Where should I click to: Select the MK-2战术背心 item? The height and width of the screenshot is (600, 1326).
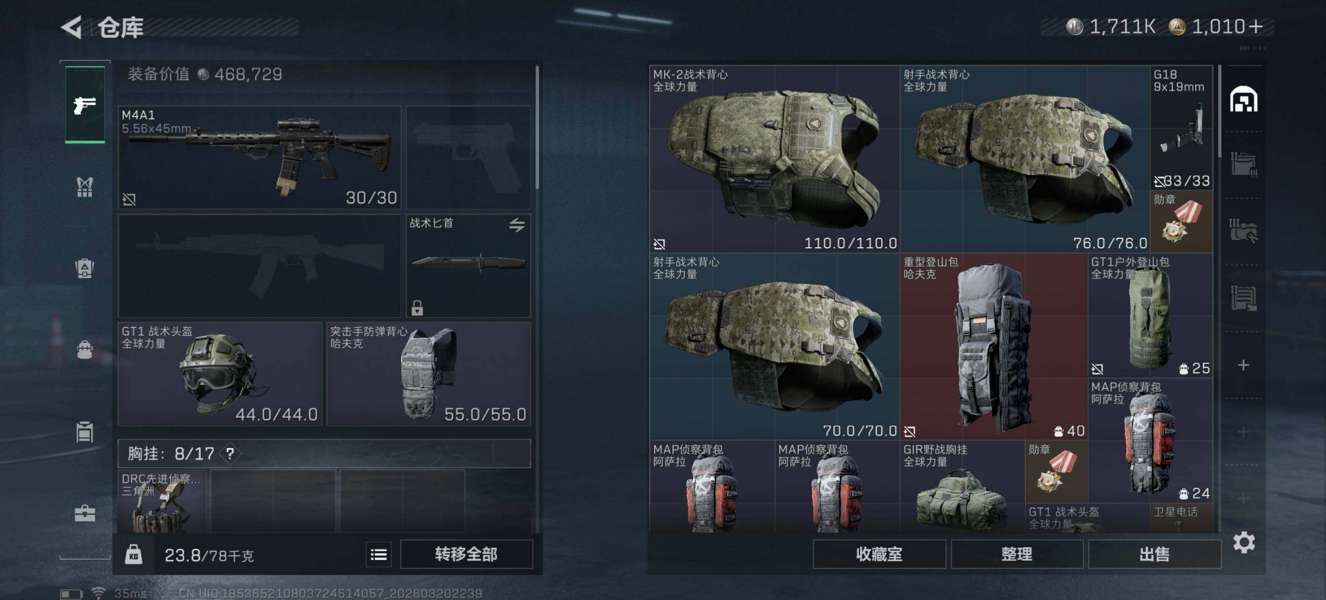click(x=774, y=158)
